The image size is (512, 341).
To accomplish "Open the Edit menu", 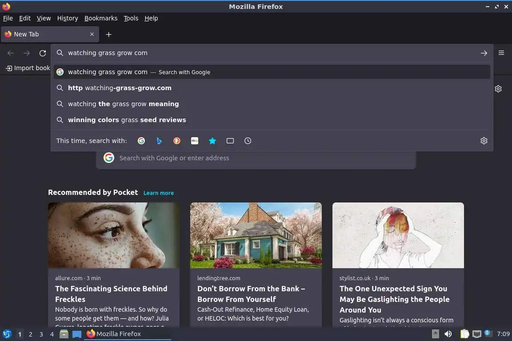I will coord(25,18).
